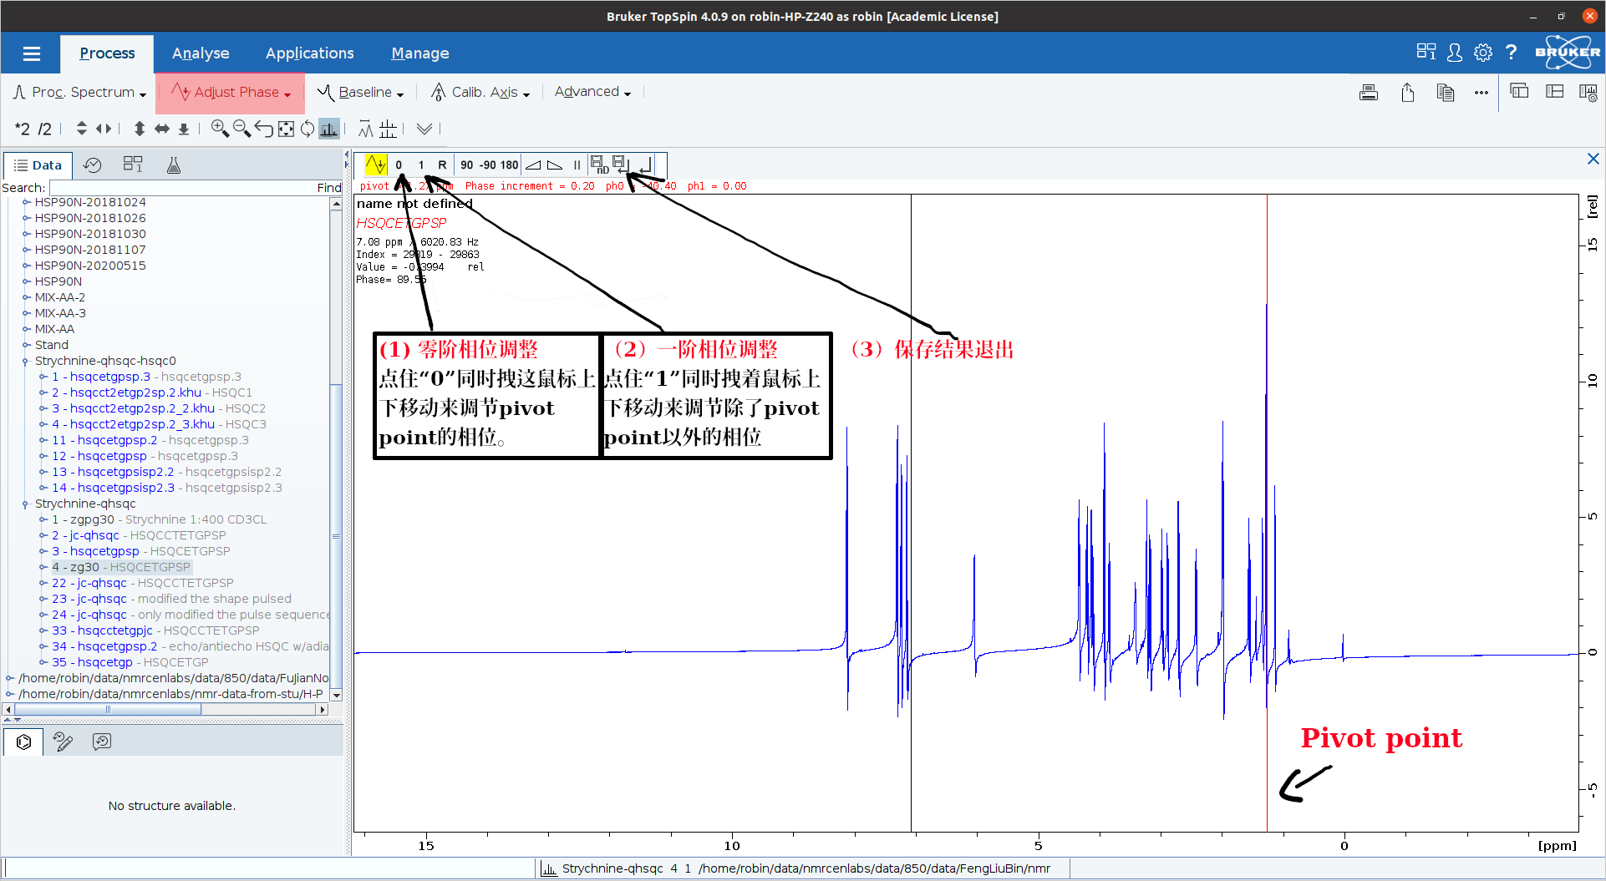Image resolution: width=1606 pixels, height=881 pixels.
Task: Click the zoom out magnifier icon
Action: [x=241, y=129]
